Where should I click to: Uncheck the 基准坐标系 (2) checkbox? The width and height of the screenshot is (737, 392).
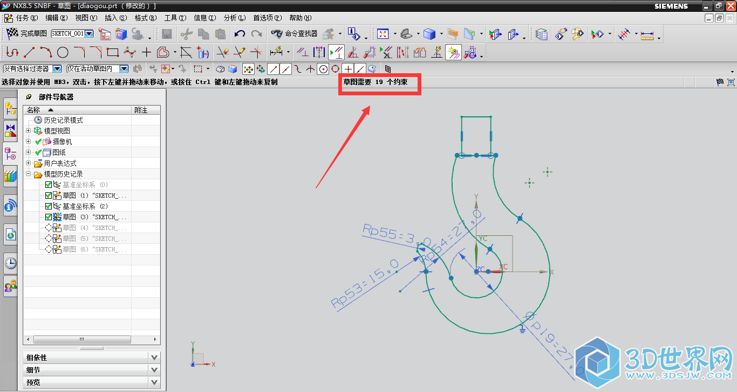49,206
